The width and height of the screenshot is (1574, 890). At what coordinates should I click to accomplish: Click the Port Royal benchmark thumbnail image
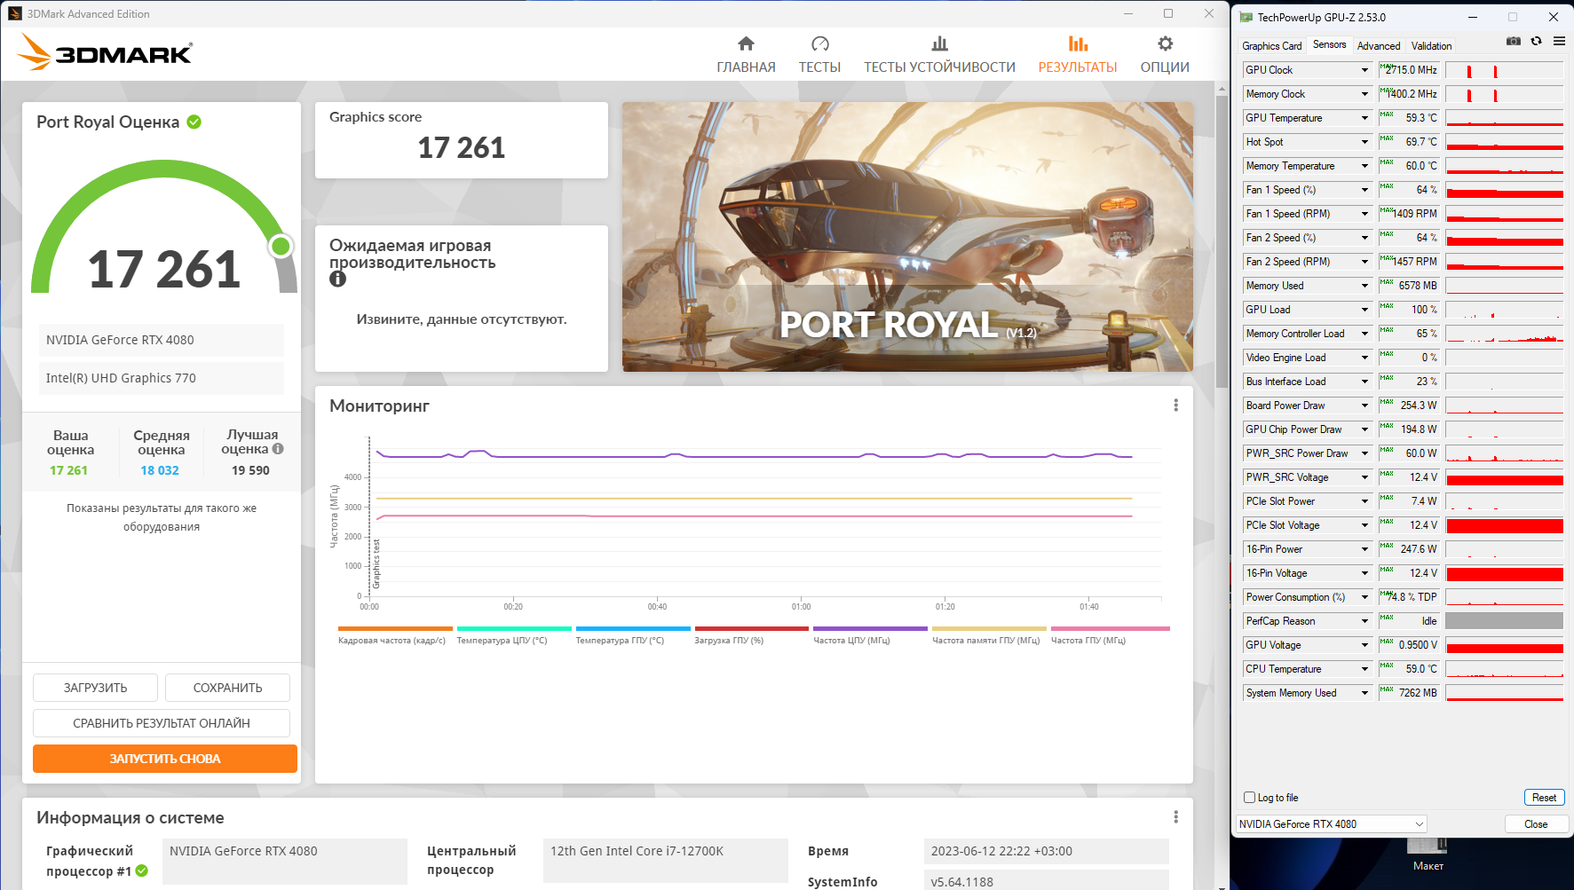coord(907,237)
